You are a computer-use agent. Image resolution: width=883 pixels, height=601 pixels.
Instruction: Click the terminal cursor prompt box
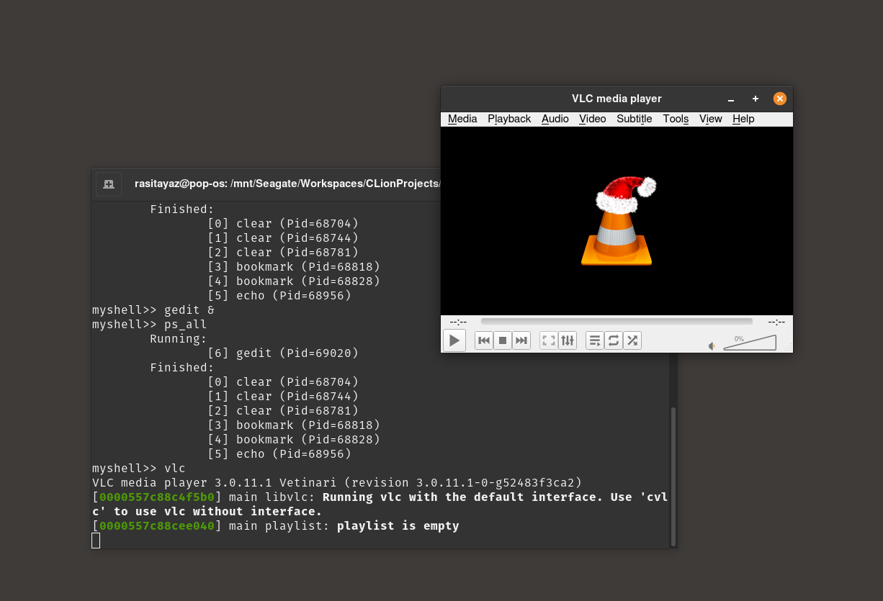tap(96, 541)
